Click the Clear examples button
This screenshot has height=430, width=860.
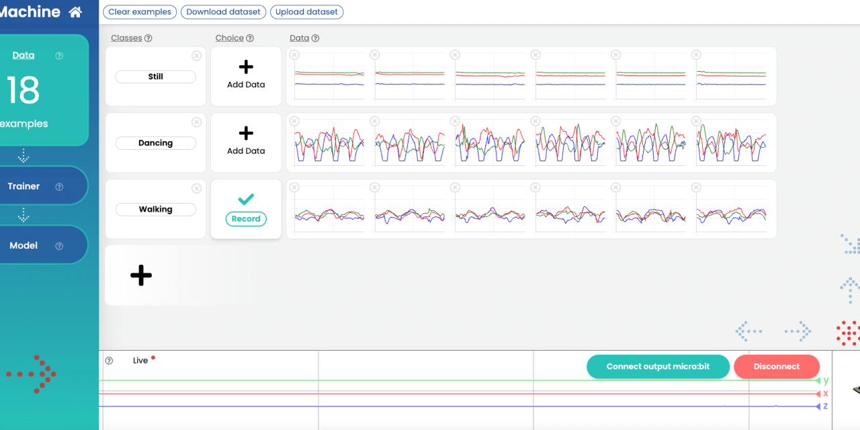point(140,12)
